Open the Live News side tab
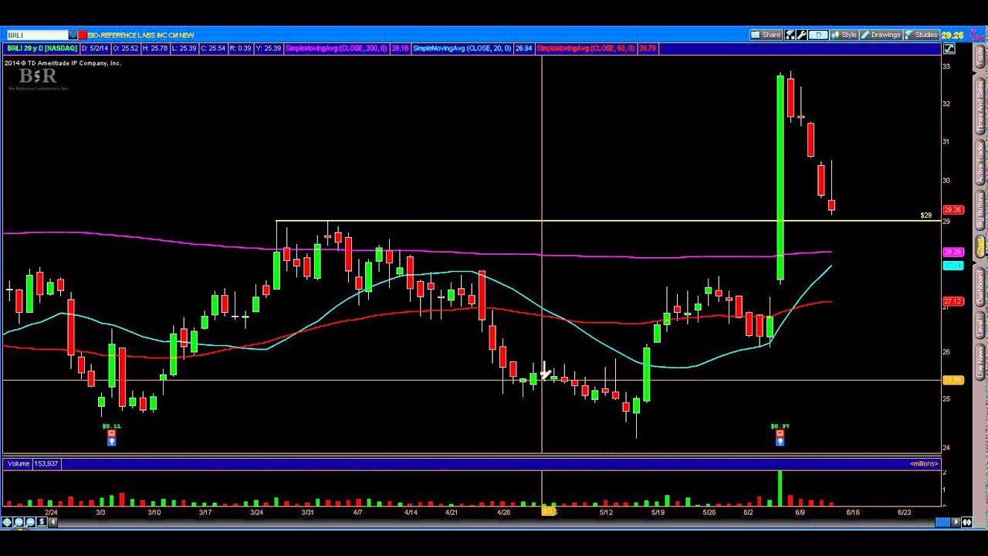The height and width of the screenshot is (556, 988). click(980, 361)
